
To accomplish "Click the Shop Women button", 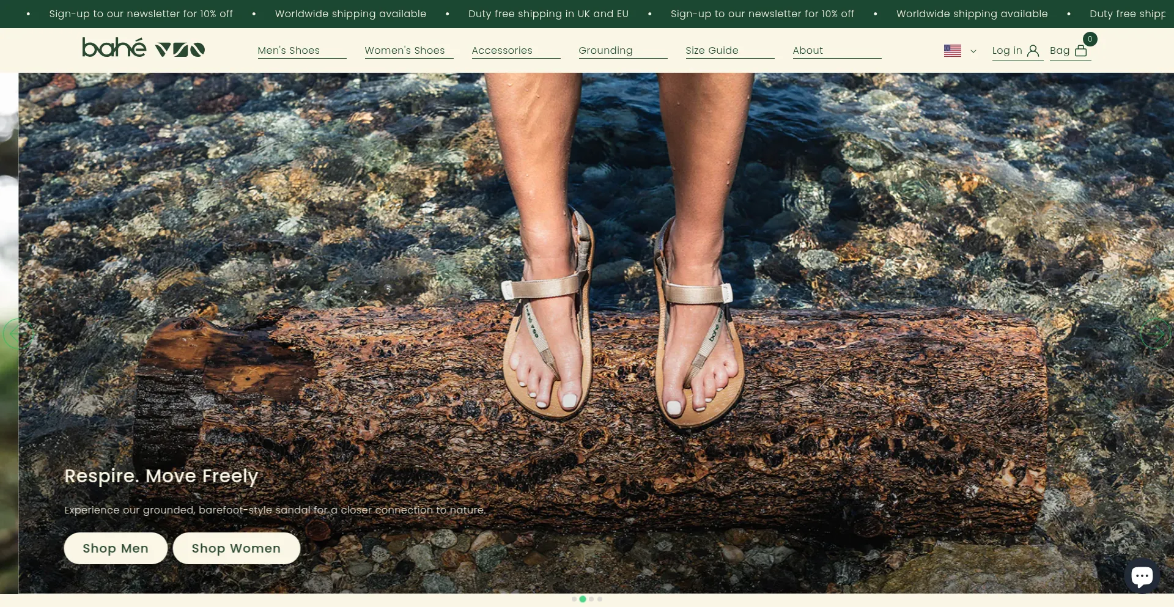I will click(236, 548).
